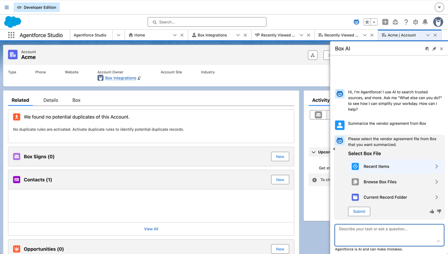This screenshot has width=448, height=254.
Task: Open the App Launcher dots grid
Action: click(11, 35)
